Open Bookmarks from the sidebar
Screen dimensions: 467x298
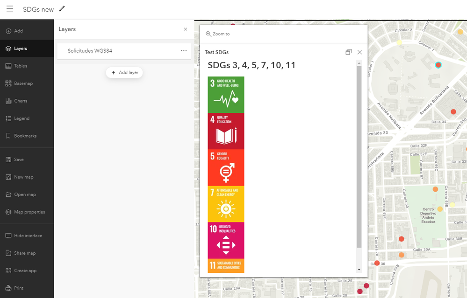point(27,136)
